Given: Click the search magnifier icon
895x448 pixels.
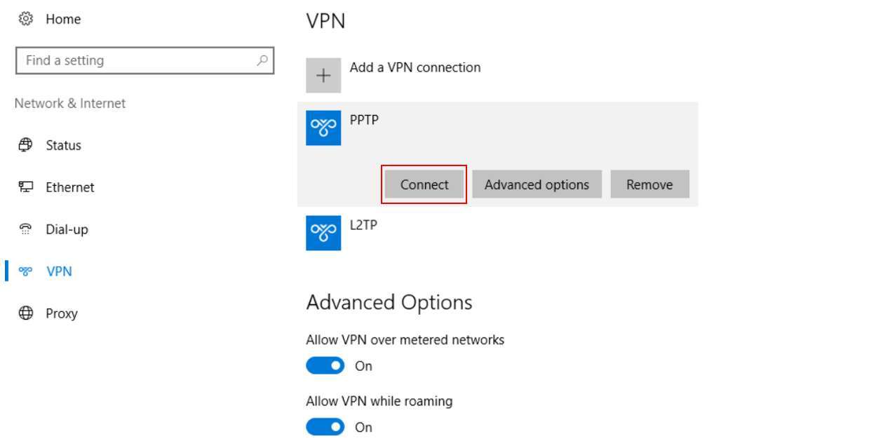Looking at the screenshot, I should [x=262, y=60].
